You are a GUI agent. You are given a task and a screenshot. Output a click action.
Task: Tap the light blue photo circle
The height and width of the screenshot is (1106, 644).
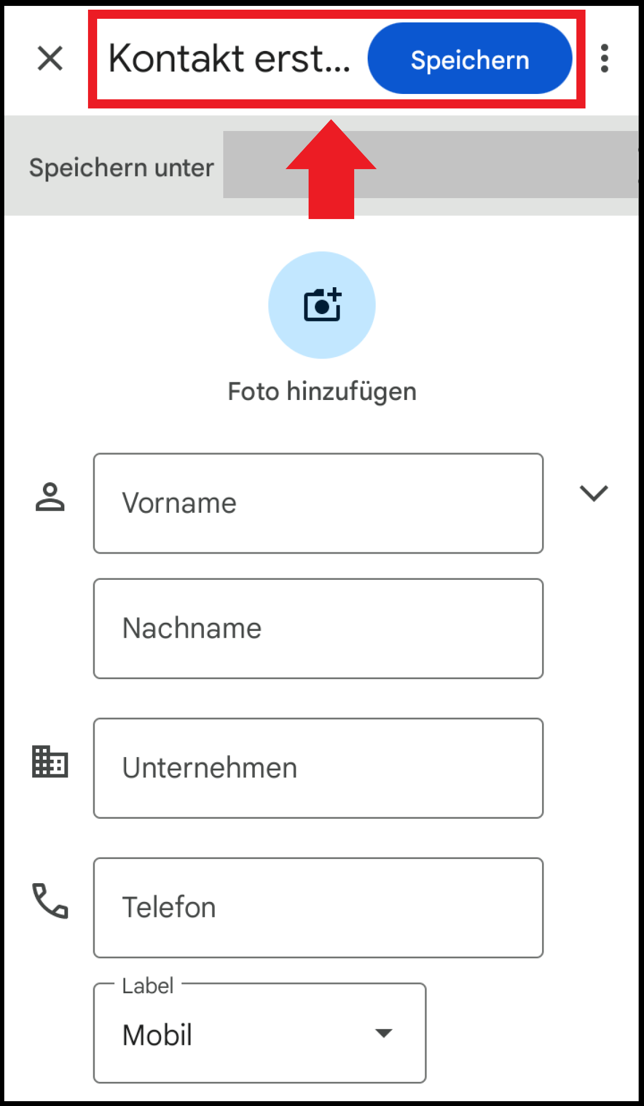click(x=322, y=305)
